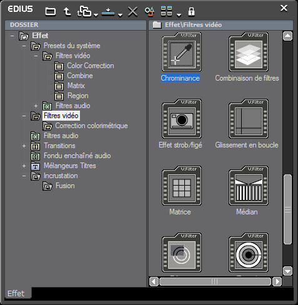Select Transitions folder in tree
The image size is (298, 305).
pos(59,146)
